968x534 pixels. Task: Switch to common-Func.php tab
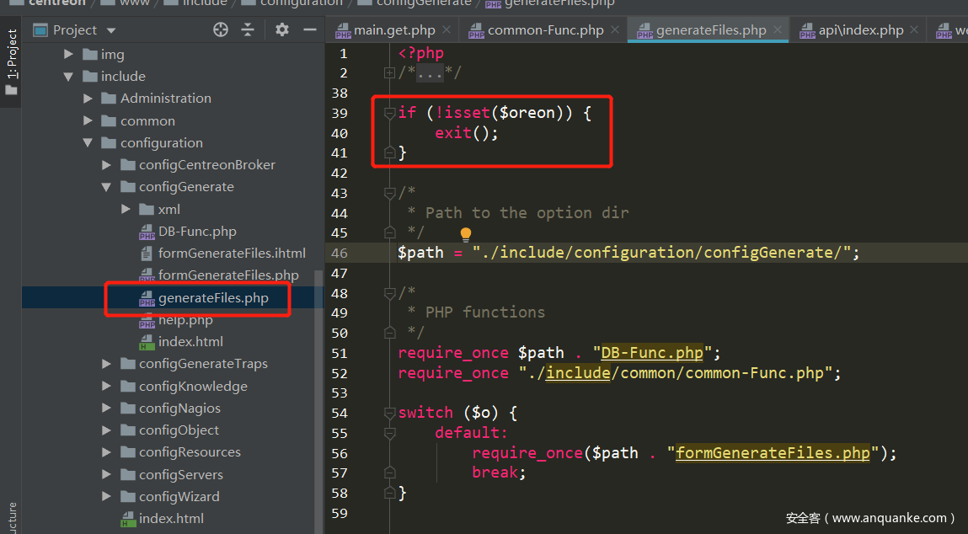click(x=545, y=30)
